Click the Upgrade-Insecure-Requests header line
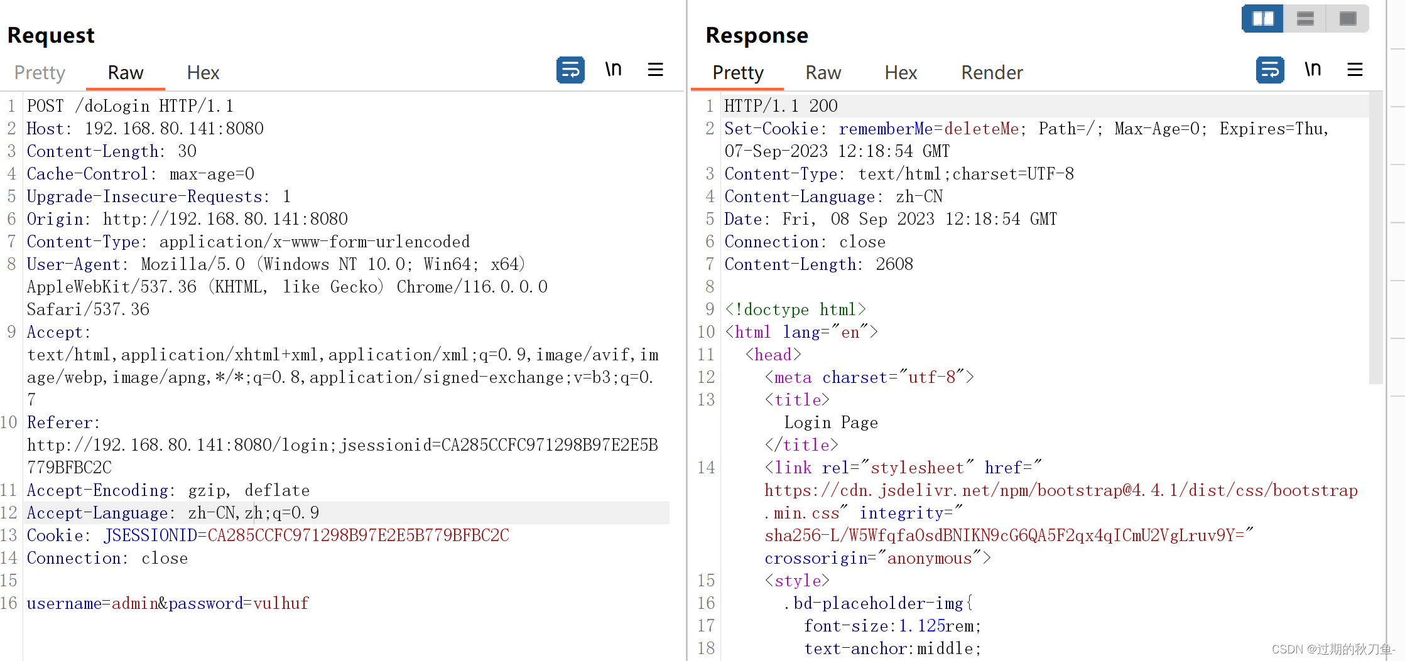 tap(159, 196)
